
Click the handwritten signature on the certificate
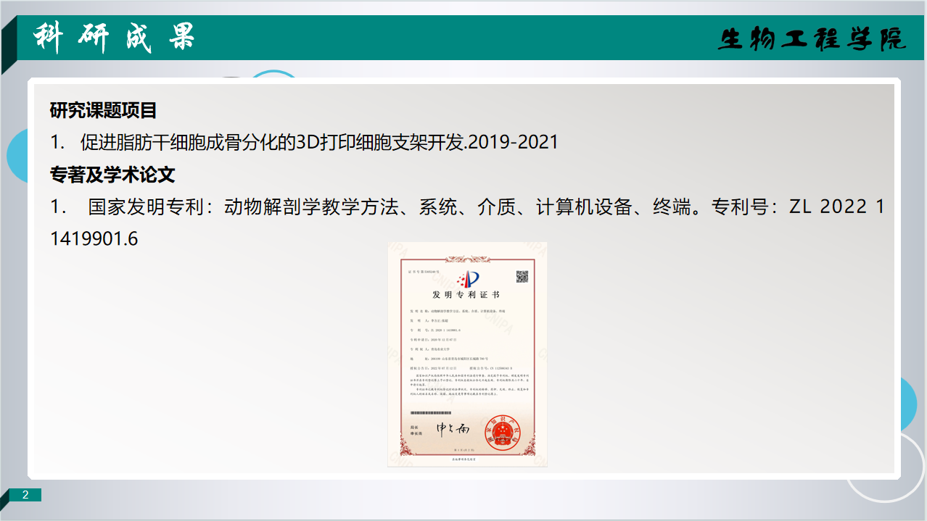tap(452, 428)
